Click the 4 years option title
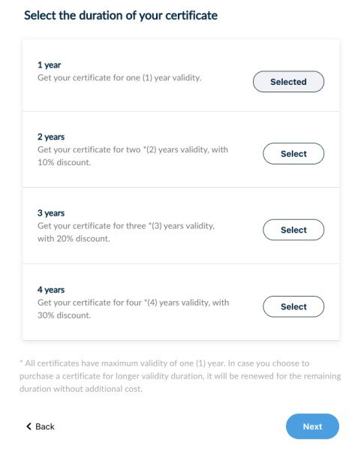 click(x=51, y=290)
